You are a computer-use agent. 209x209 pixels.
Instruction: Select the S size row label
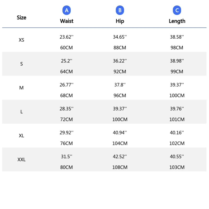(x=21, y=64)
